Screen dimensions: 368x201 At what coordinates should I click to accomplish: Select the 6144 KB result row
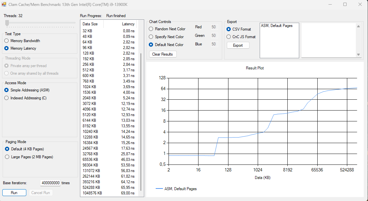point(109,120)
